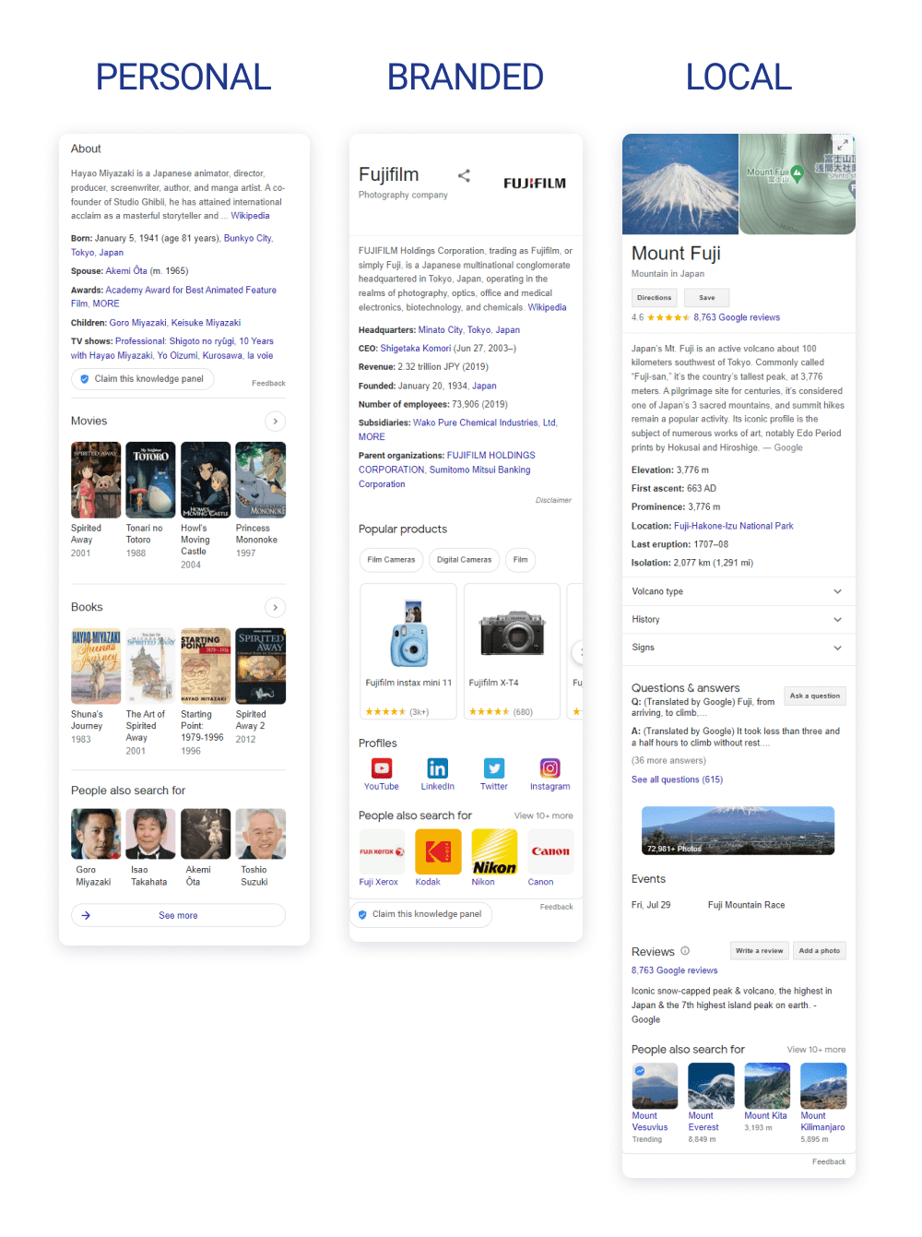Screen dimensions: 922x1237
Task: Click the Ask a question button
Action: coord(814,696)
